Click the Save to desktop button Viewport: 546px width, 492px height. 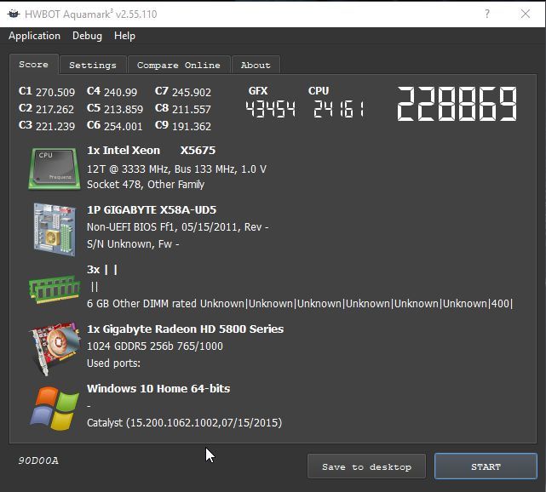coord(366,466)
